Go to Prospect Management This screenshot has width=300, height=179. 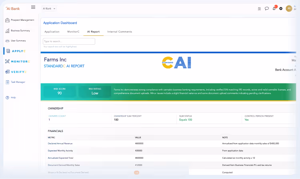[22, 20]
